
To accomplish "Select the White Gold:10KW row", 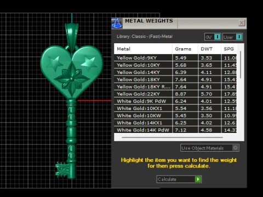I will [175, 115].
